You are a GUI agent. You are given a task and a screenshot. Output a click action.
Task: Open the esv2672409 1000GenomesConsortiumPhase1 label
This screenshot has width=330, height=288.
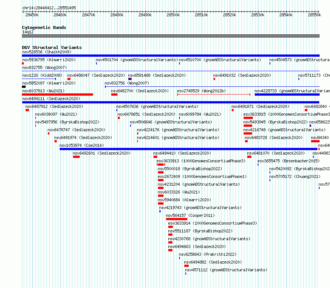202,176
